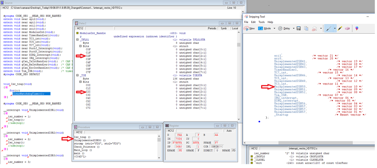Click fold marker closing UnimplementedISR2 function
The width and height of the screenshot is (377, 168).
click(x=5, y=149)
